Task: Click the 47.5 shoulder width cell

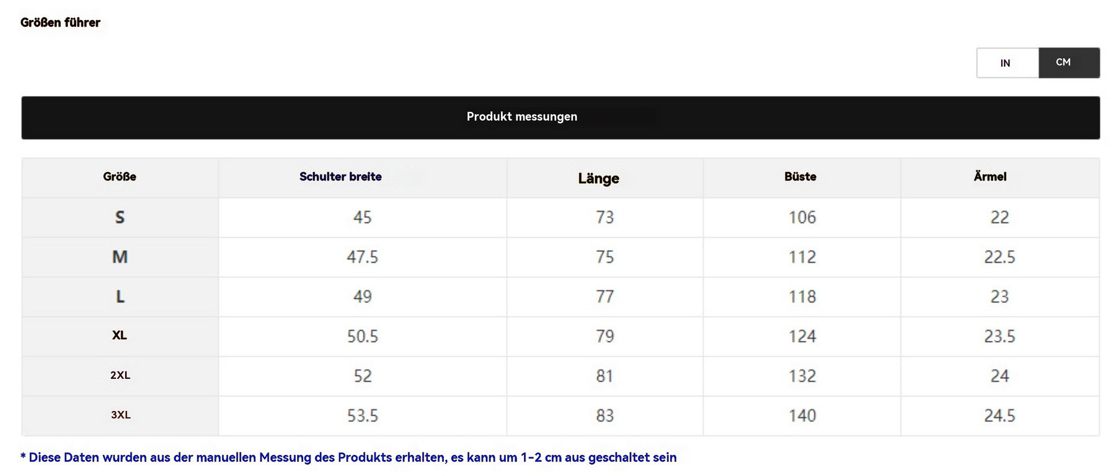Action: coord(362,257)
